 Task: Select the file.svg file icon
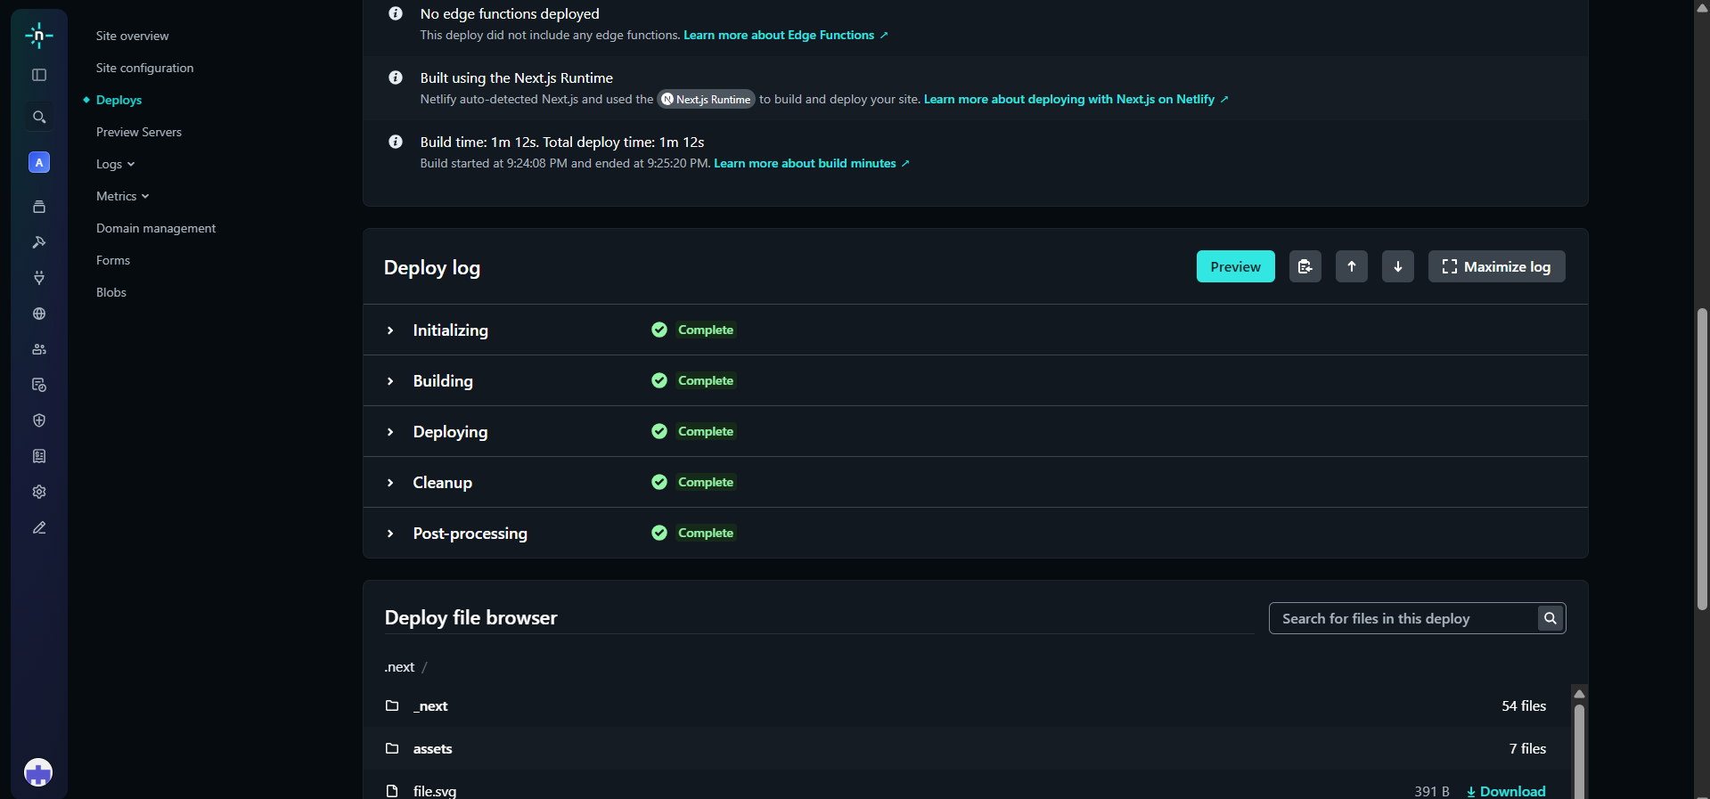pyautogui.click(x=392, y=791)
